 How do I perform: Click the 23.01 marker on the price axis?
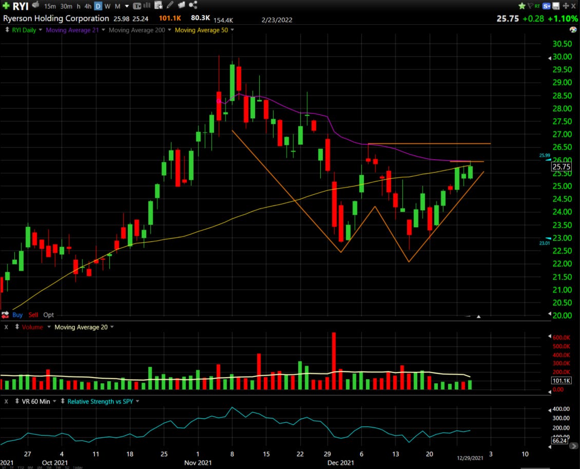pos(544,243)
